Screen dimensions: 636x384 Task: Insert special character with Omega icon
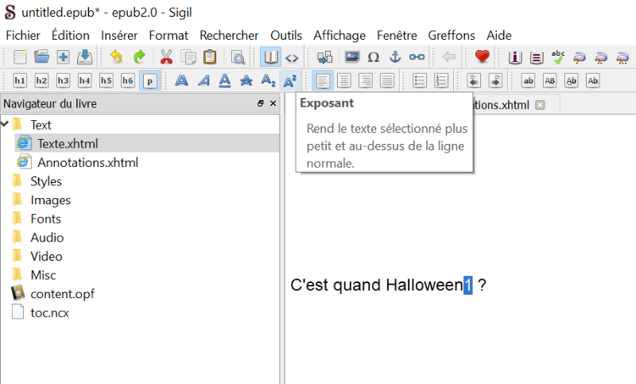(x=373, y=57)
